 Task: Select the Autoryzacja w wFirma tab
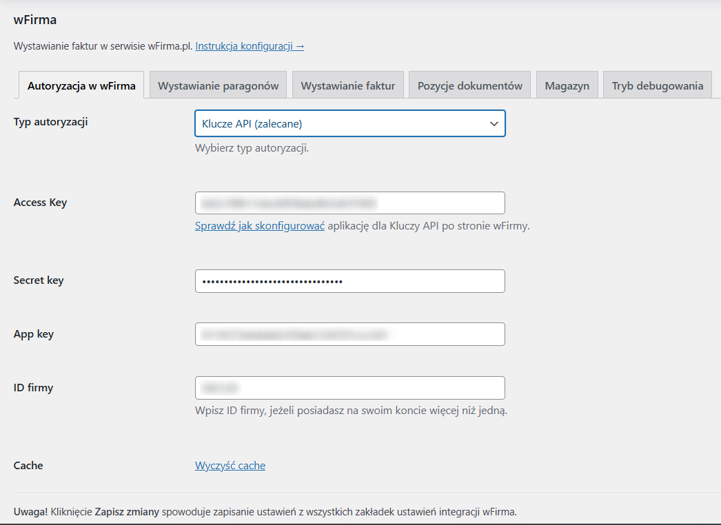tap(81, 85)
